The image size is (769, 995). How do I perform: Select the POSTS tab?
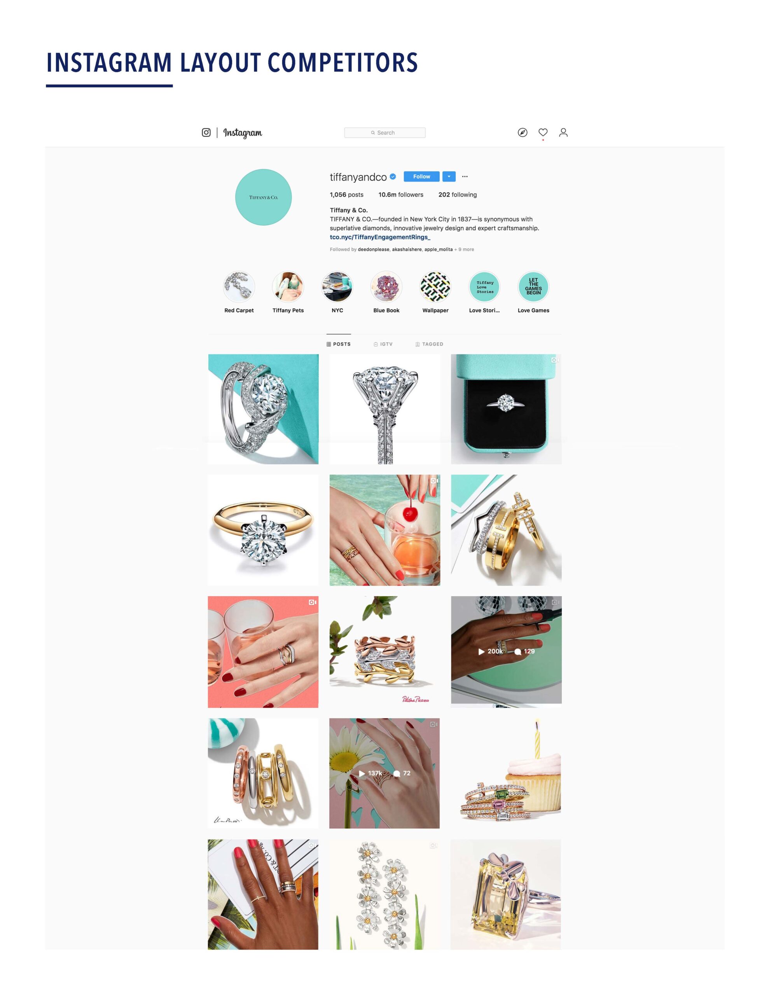coord(339,344)
